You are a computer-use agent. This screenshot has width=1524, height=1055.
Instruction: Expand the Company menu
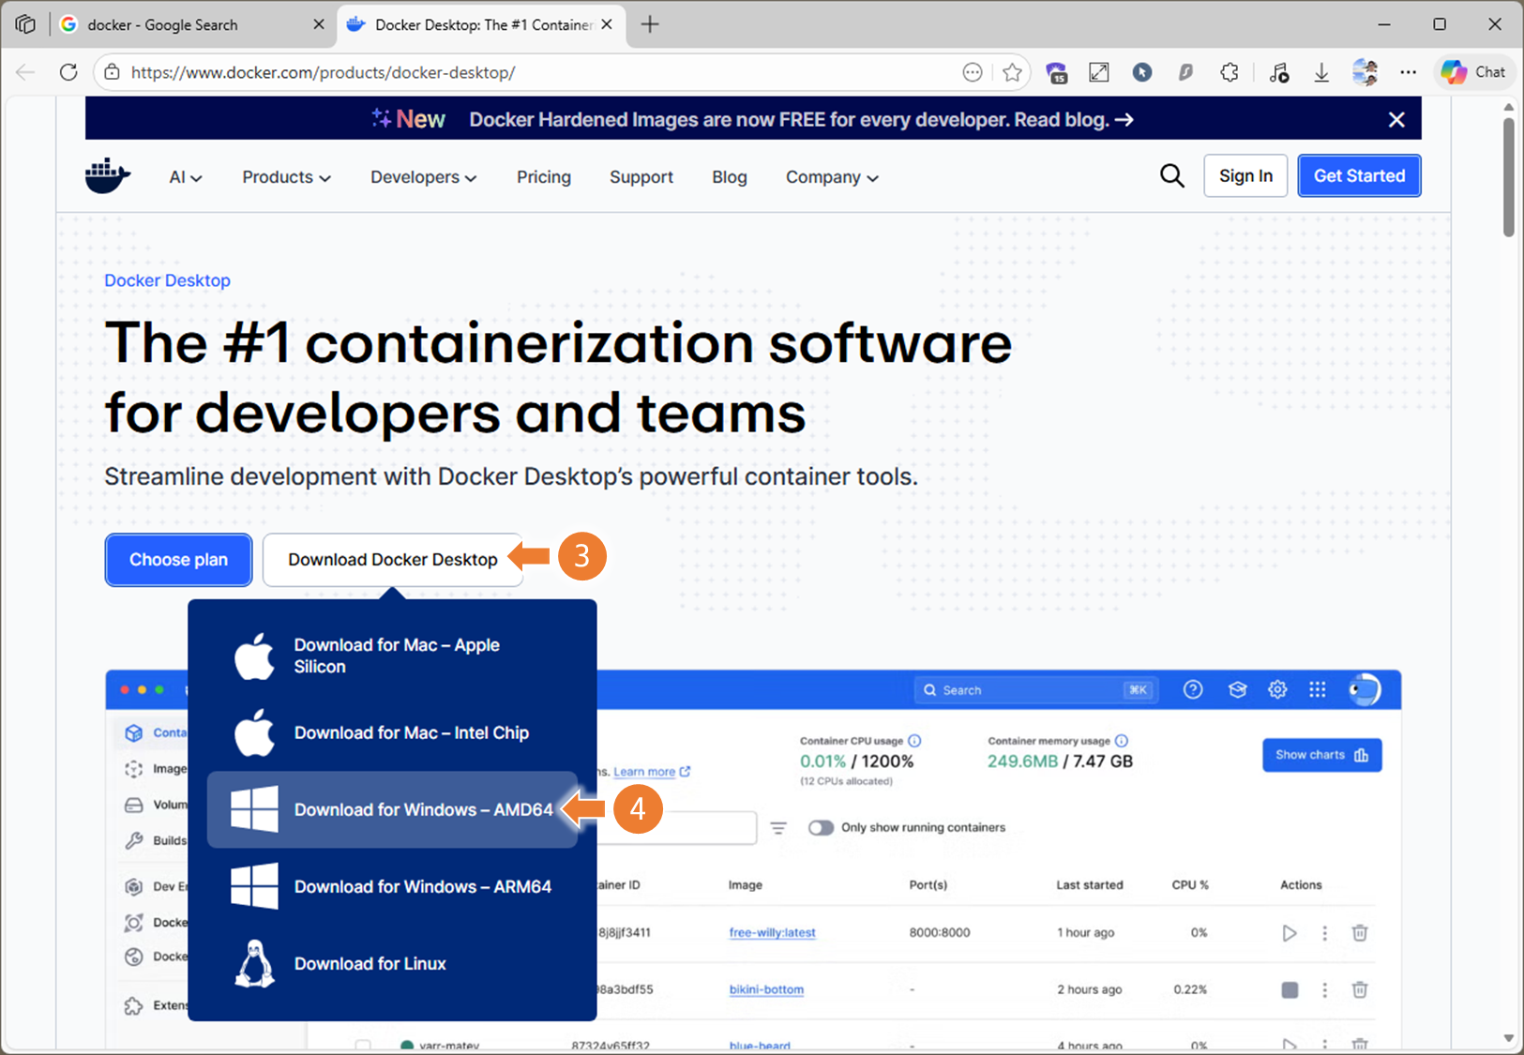click(832, 176)
